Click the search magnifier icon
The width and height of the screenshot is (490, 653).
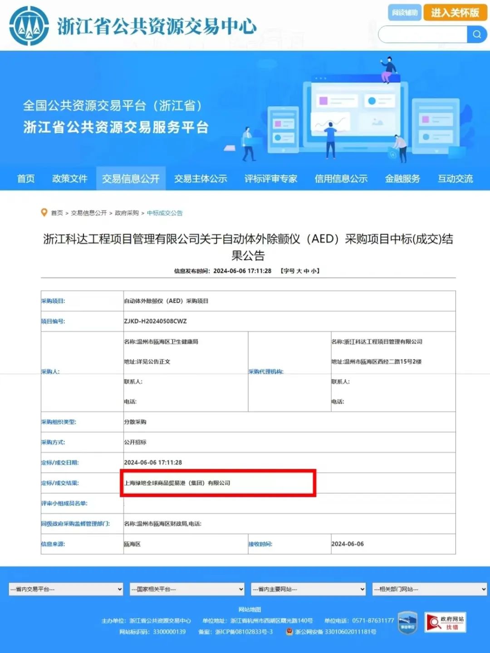coord(476,34)
